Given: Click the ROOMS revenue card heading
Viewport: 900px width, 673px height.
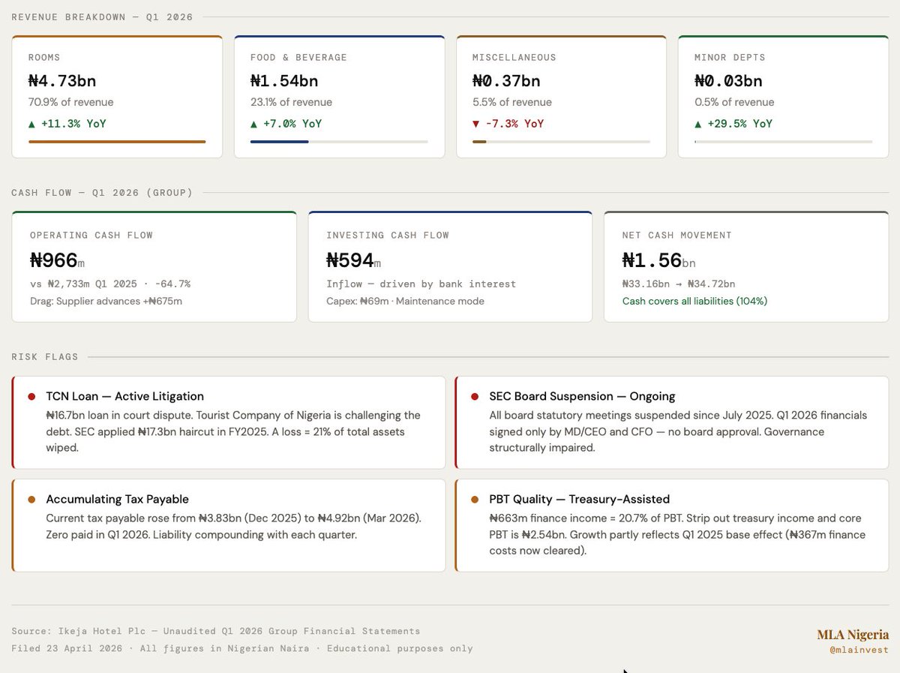Looking at the screenshot, I should (44, 58).
